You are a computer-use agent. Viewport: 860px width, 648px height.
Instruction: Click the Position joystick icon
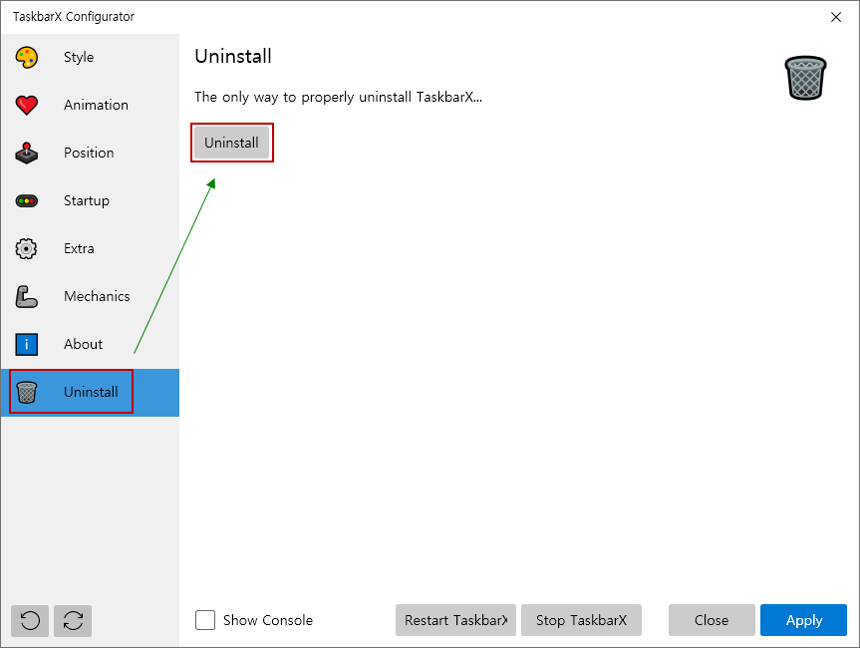tap(26, 154)
